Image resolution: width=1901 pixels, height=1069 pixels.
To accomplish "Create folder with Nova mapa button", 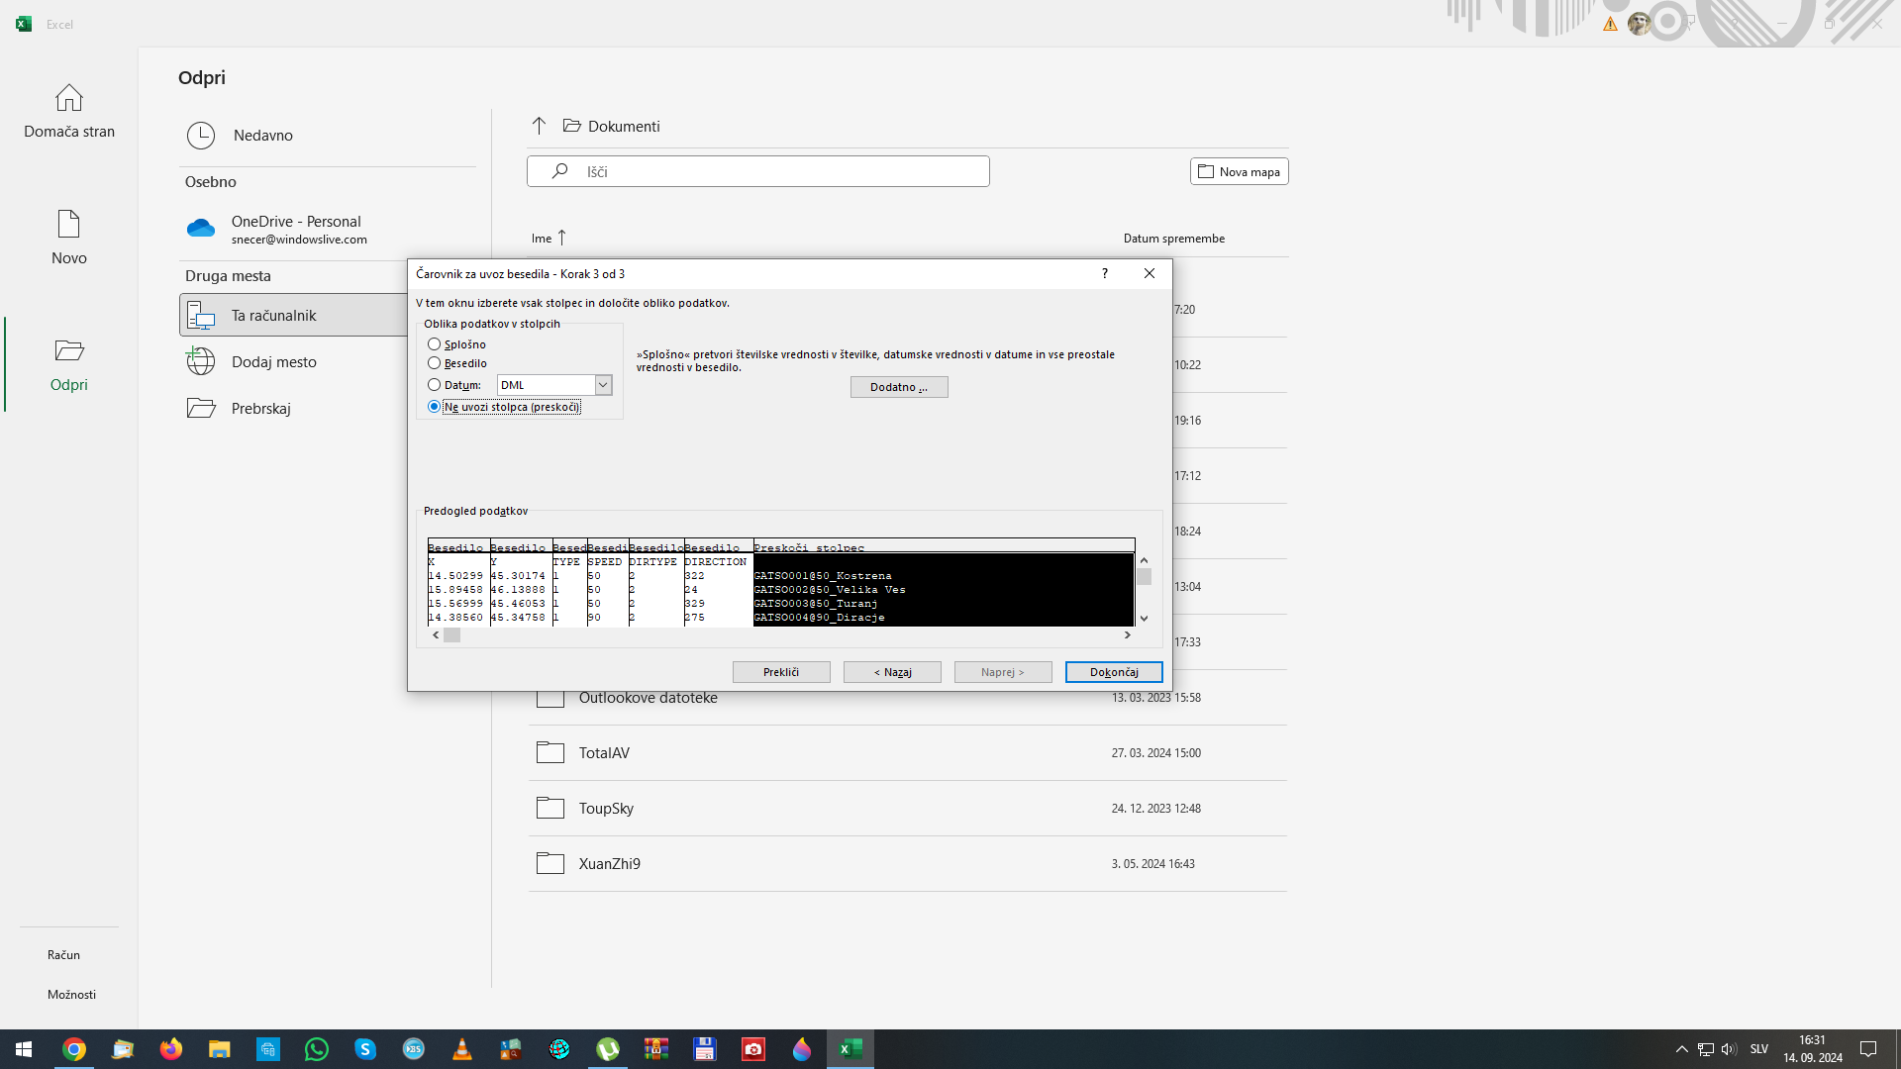I will click(x=1239, y=171).
